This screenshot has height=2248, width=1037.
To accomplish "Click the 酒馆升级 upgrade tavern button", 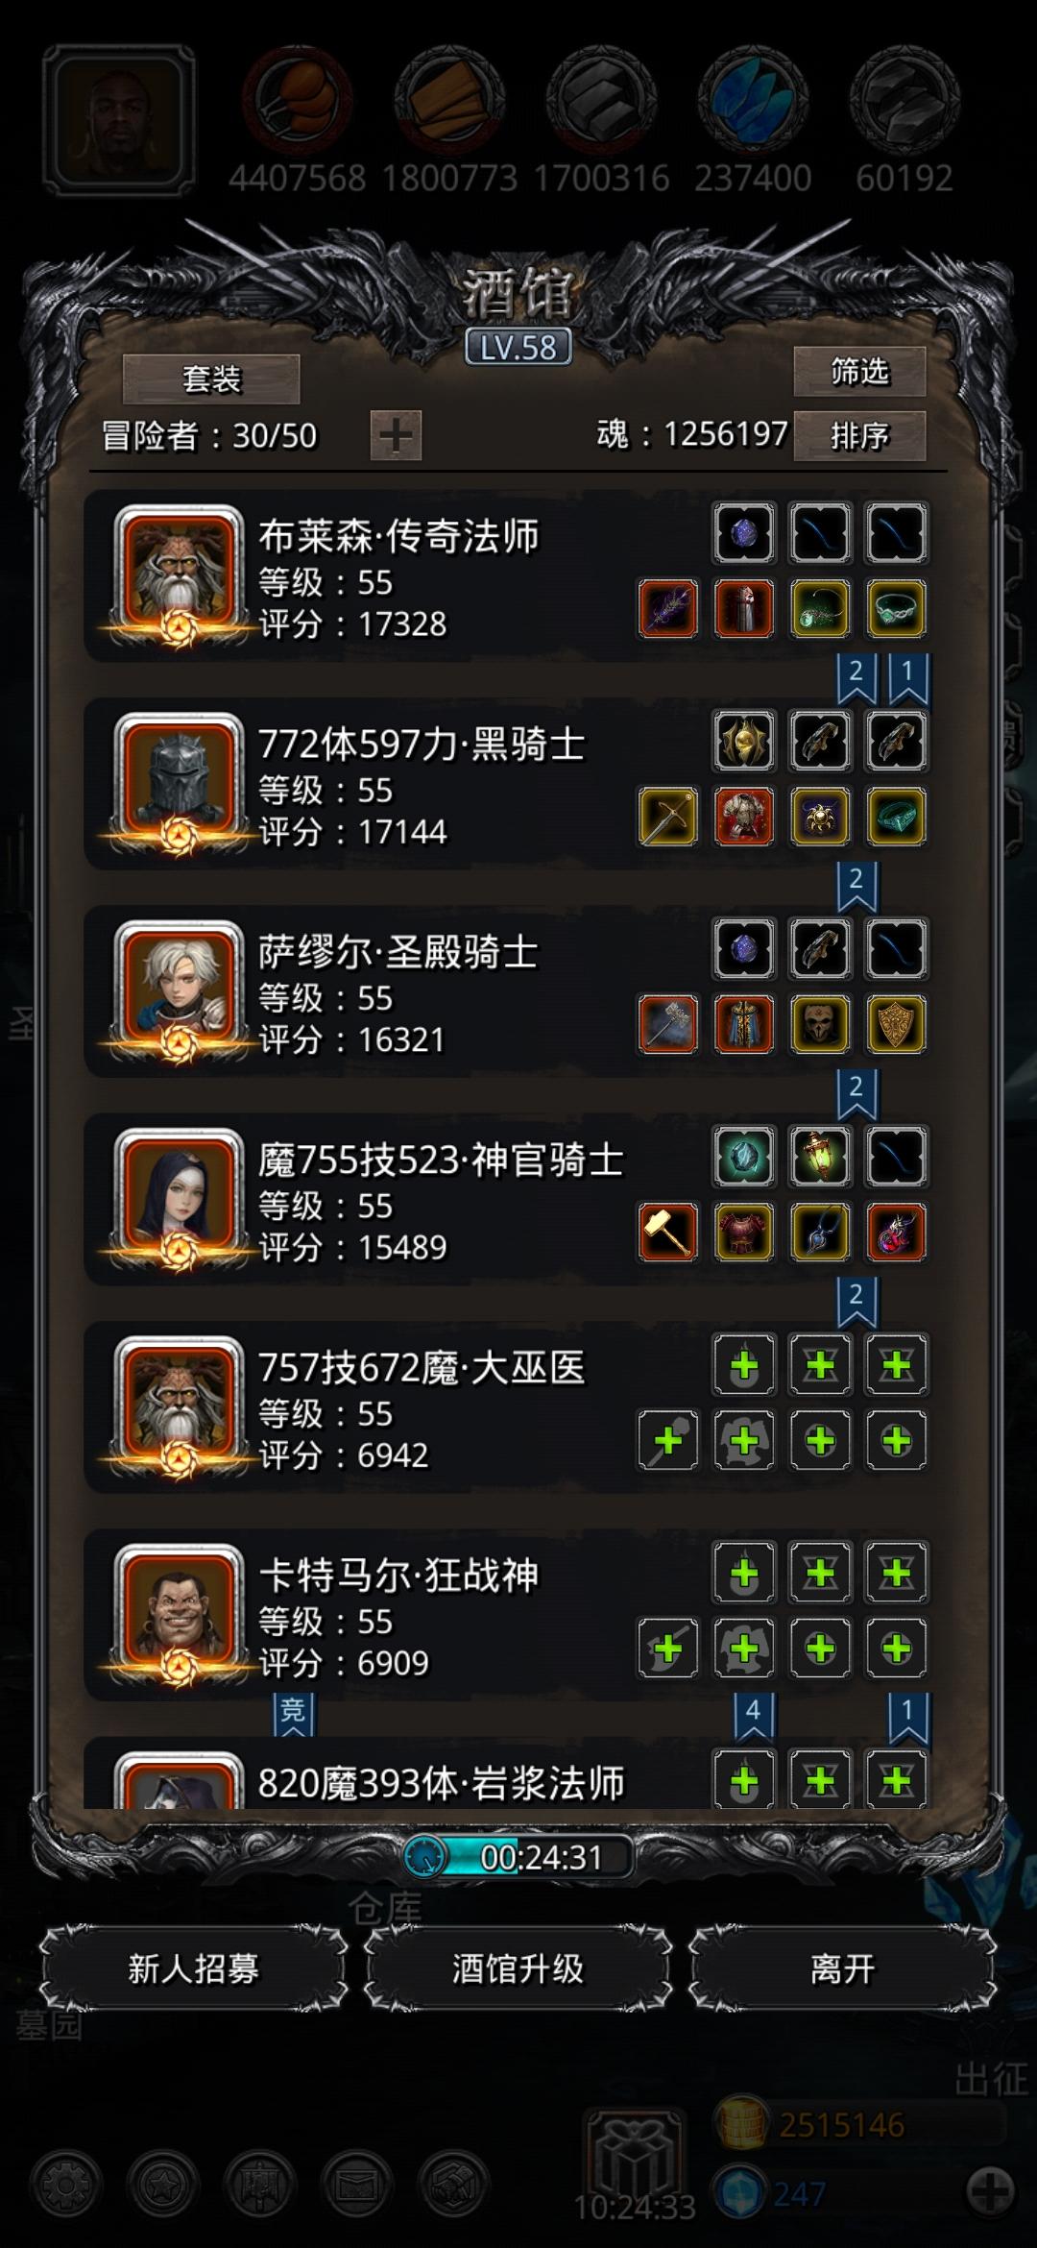I will pos(518,1968).
